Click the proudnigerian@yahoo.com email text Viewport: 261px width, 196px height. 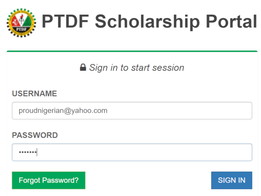pyautogui.click(x=63, y=111)
